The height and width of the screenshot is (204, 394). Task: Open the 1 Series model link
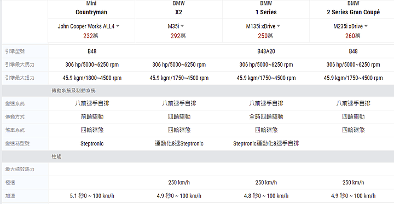(266, 12)
